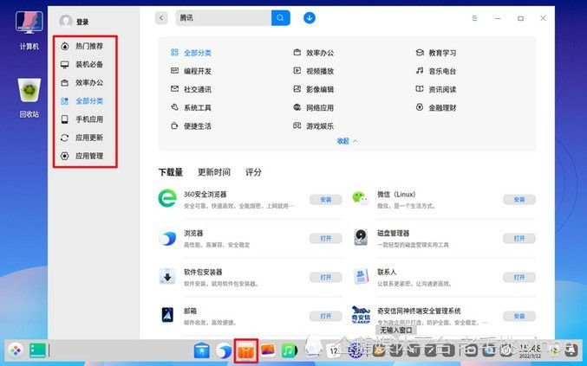This screenshot has height=366, width=587.
Task: Open the app store hamburger menu
Action: pyautogui.click(x=474, y=18)
